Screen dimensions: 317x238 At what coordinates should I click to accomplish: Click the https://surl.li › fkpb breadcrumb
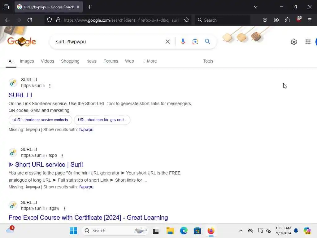pyautogui.click(x=39, y=156)
